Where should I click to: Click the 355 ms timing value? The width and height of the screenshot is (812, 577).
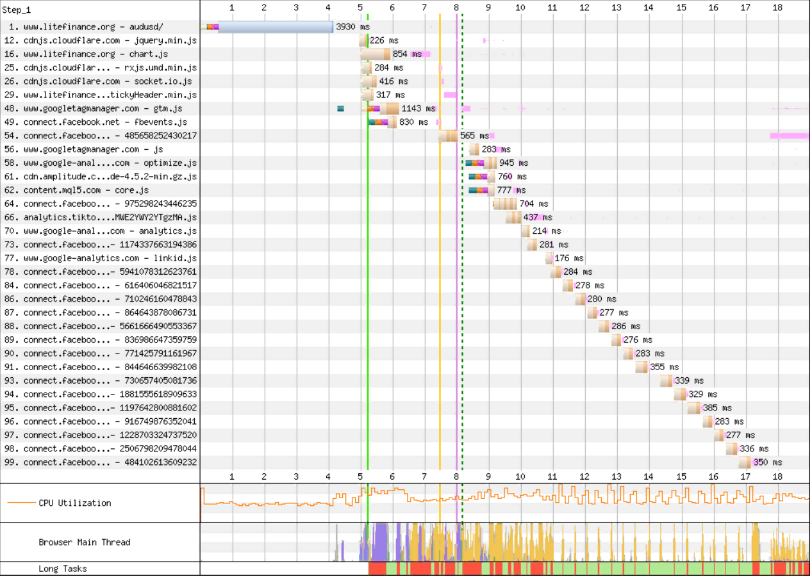pyautogui.click(x=664, y=367)
